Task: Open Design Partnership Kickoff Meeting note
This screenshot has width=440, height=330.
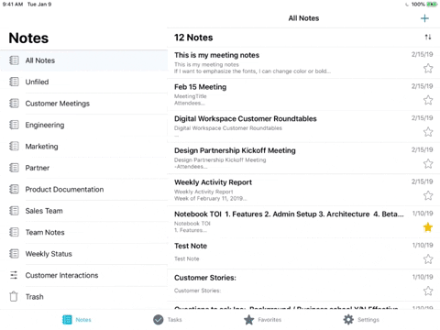Action: tap(303, 158)
